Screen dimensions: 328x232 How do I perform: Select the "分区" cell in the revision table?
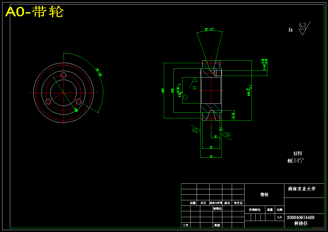pyautogui.click(x=203, y=203)
